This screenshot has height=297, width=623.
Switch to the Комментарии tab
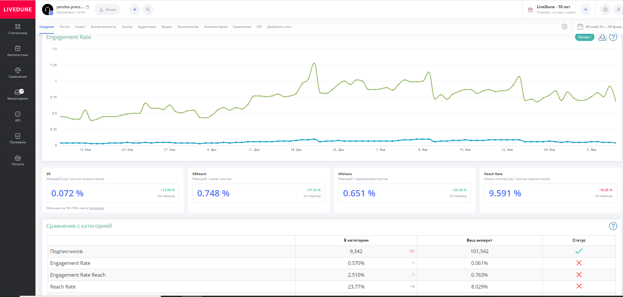click(x=216, y=27)
